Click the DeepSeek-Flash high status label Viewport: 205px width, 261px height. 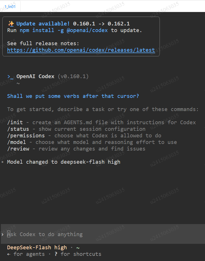click(37, 248)
